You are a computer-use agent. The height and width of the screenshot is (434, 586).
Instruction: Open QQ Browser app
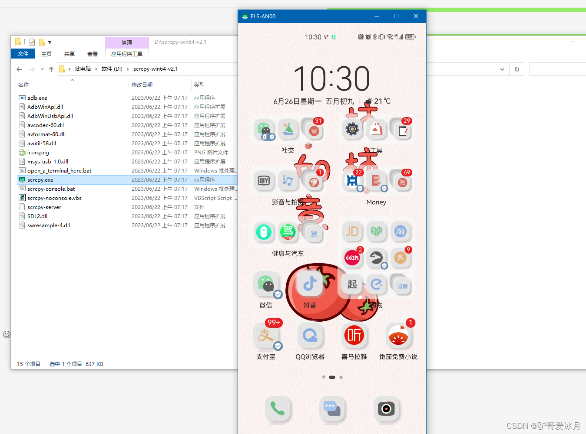pyautogui.click(x=310, y=336)
